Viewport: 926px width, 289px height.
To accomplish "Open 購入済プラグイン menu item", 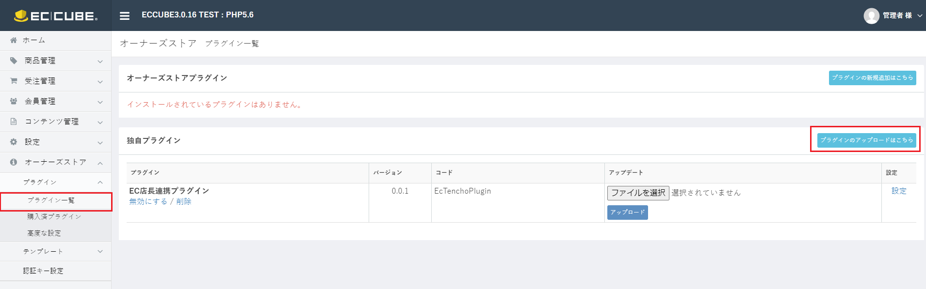I will [54, 216].
